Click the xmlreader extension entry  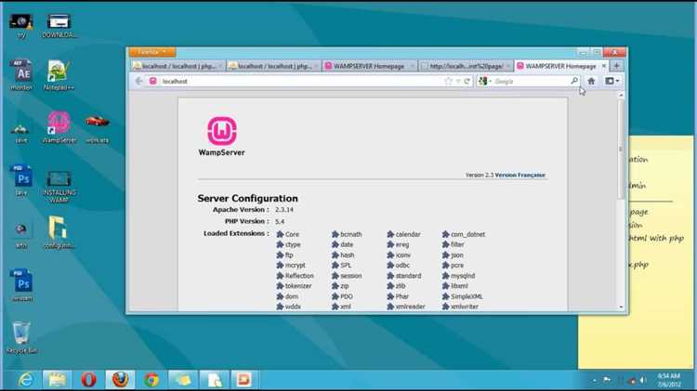point(406,306)
